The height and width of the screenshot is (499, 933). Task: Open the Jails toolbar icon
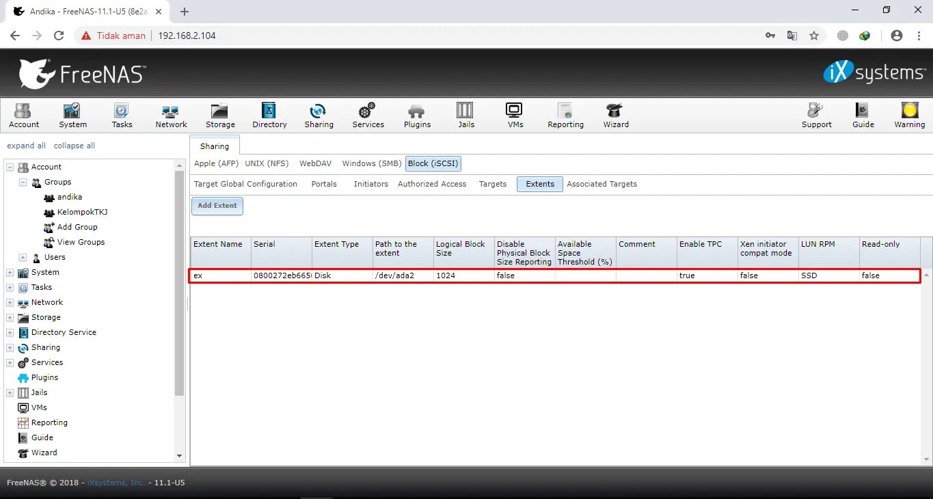465,115
